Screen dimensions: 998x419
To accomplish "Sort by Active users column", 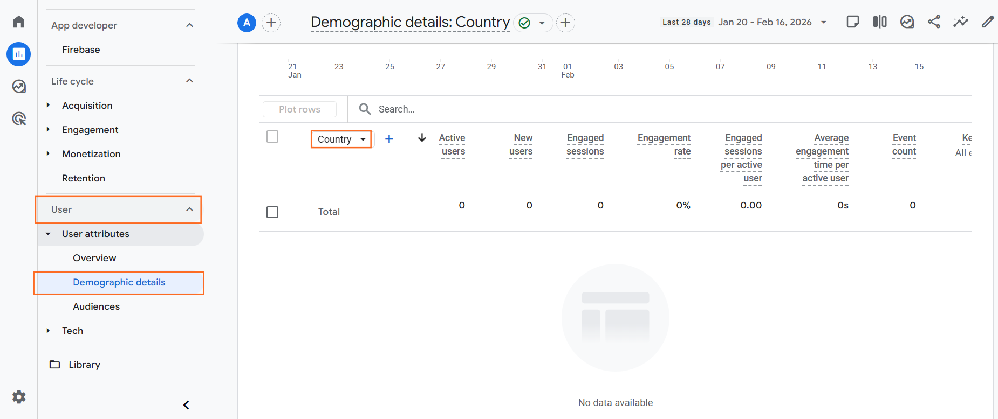I will pyautogui.click(x=452, y=145).
